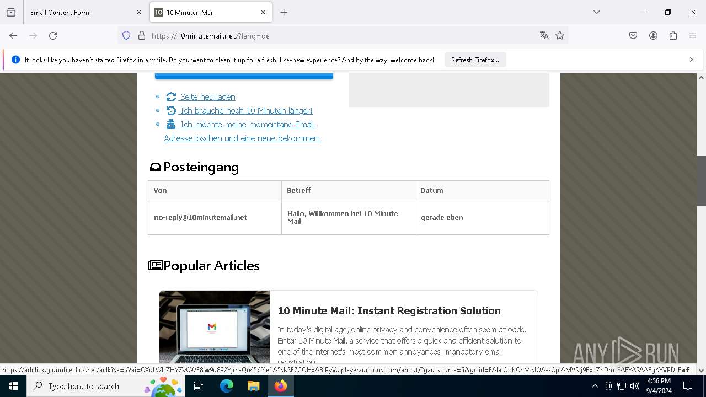Screen dimensions: 706x397
Task: Open Task View on the taskbar
Action: click(199, 386)
